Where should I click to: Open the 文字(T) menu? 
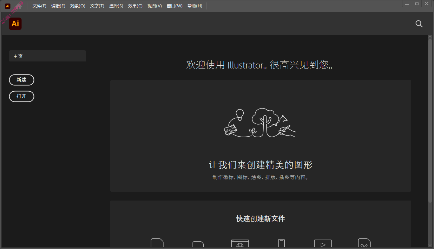click(97, 6)
